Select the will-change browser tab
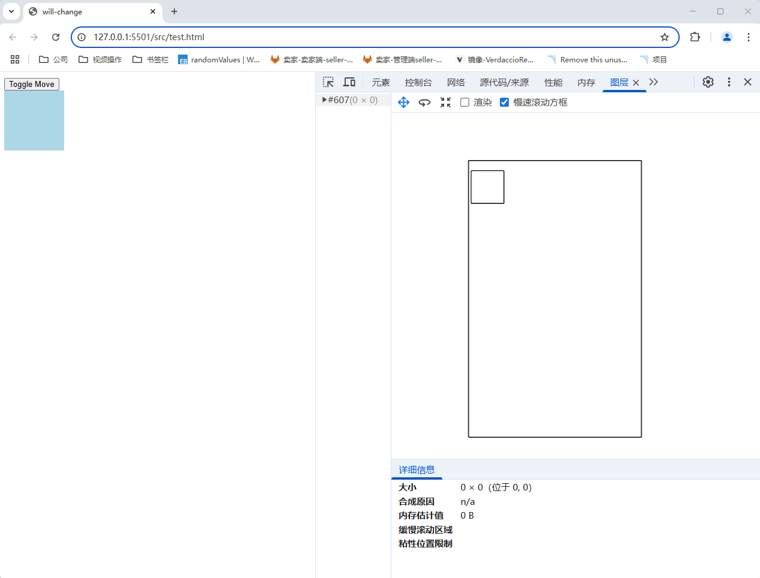The height and width of the screenshot is (578, 760). [x=93, y=11]
